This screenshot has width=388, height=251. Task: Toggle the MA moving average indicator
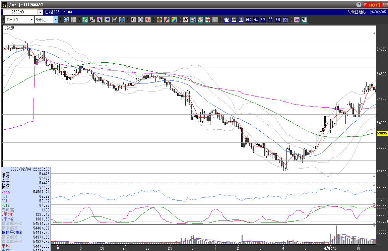coord(234,20)
